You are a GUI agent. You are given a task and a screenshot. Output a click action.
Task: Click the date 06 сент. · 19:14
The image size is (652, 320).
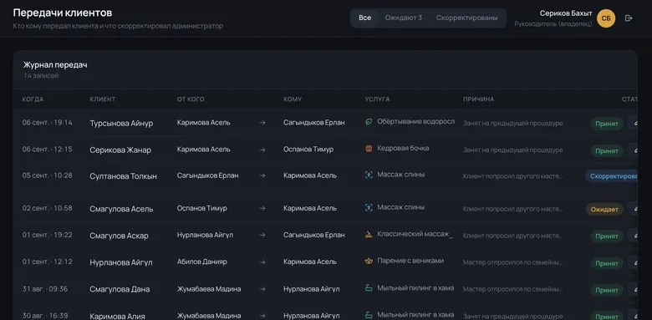click(x=48, y=123)
